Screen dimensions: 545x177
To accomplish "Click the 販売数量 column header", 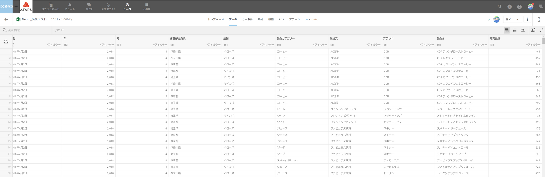I will [495, 38].
